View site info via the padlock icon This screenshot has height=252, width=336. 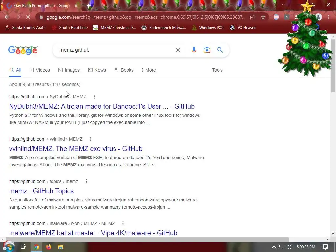coord(41,17)
